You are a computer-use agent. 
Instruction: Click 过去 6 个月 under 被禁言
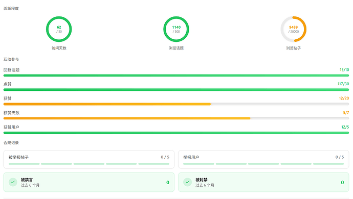pos(30,185)
